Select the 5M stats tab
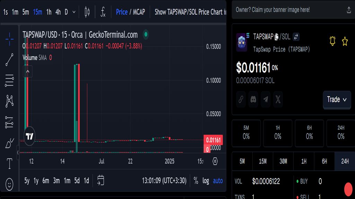This screenshot has width=355, height=199. [242, 161]
